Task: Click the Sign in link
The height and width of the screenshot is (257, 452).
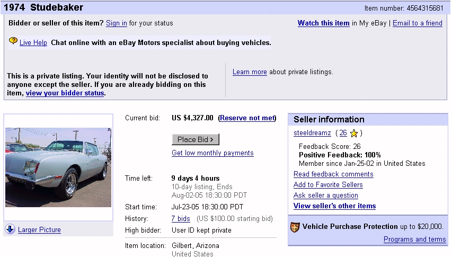Action: (x=117, y=23)
